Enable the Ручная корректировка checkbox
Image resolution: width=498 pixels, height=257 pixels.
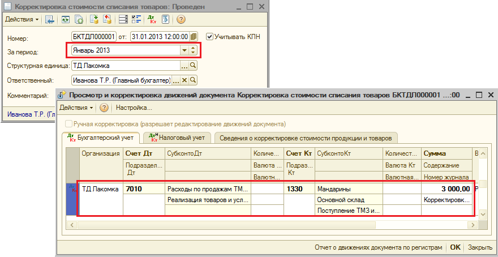pyautogui.click(x=70, y=123)
